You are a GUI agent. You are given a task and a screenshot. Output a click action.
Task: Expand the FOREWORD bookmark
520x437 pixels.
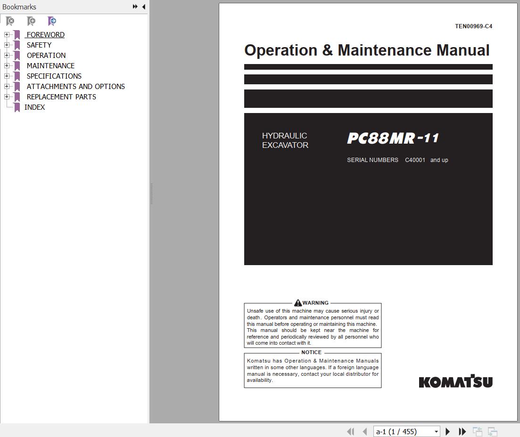point(7,34)
